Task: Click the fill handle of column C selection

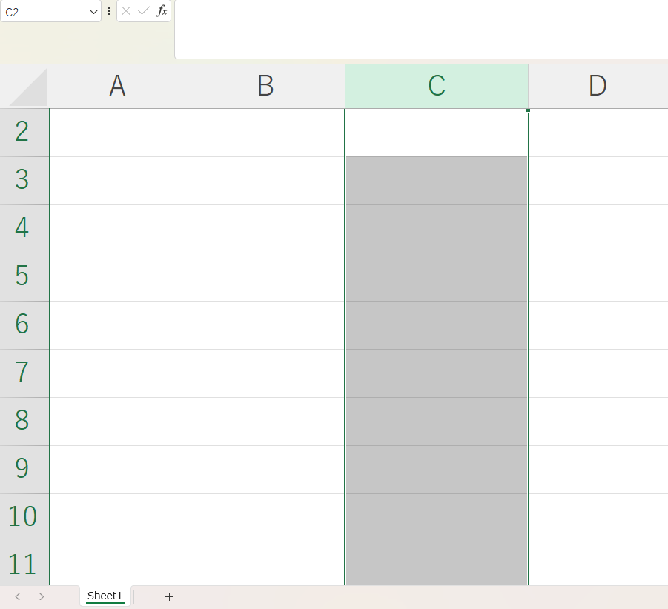Action: coord(529,110)
